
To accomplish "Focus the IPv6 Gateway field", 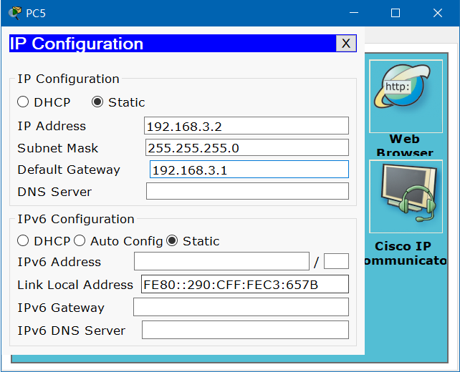I will click(x=241, y=307).
